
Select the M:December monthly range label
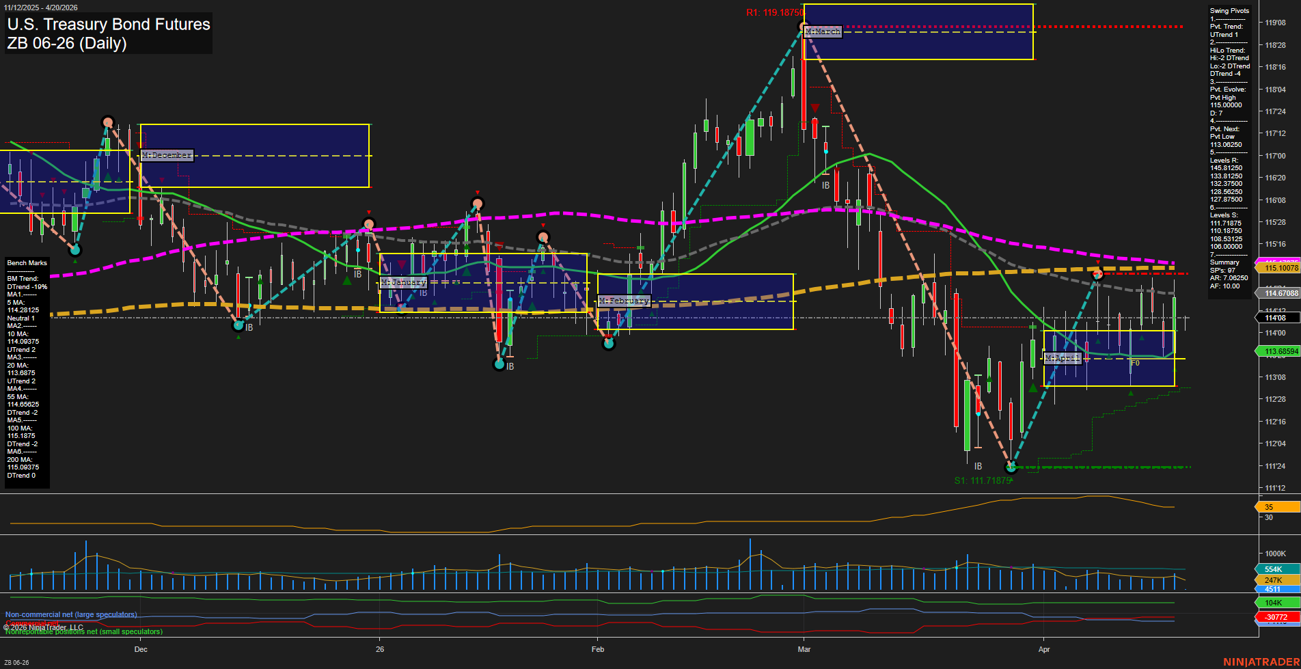point(167,155)
